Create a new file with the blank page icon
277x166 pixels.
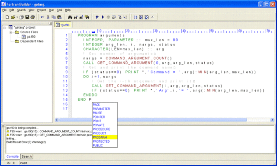click(7, 17)
